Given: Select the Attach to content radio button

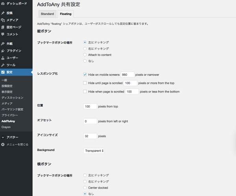Looking at the screenshot, I should [x=85, y=55].
